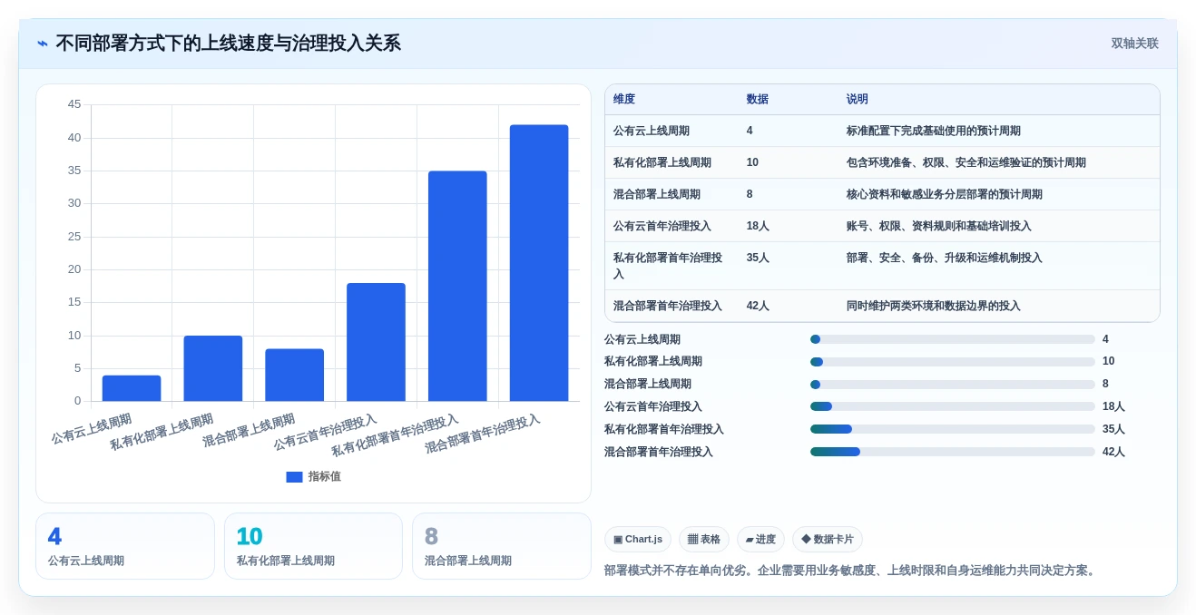Click the 双轴关联 label in header

tap(1134, 44)
